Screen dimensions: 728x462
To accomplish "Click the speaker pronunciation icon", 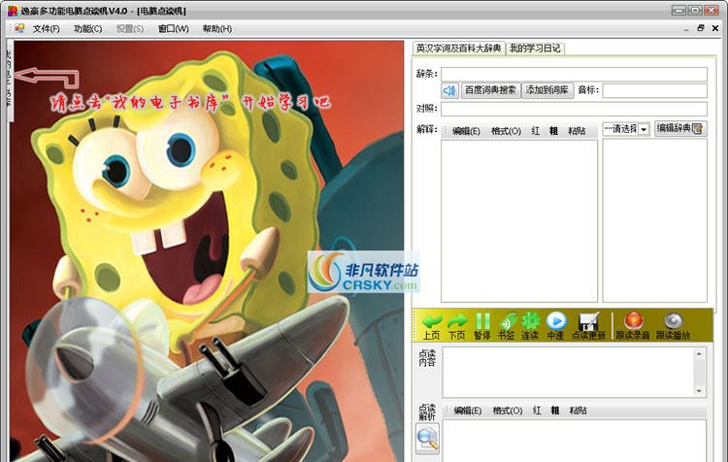I will (450, 90).
